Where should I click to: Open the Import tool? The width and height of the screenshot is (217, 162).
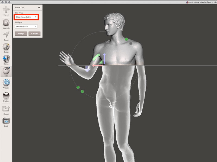point(6,10)
